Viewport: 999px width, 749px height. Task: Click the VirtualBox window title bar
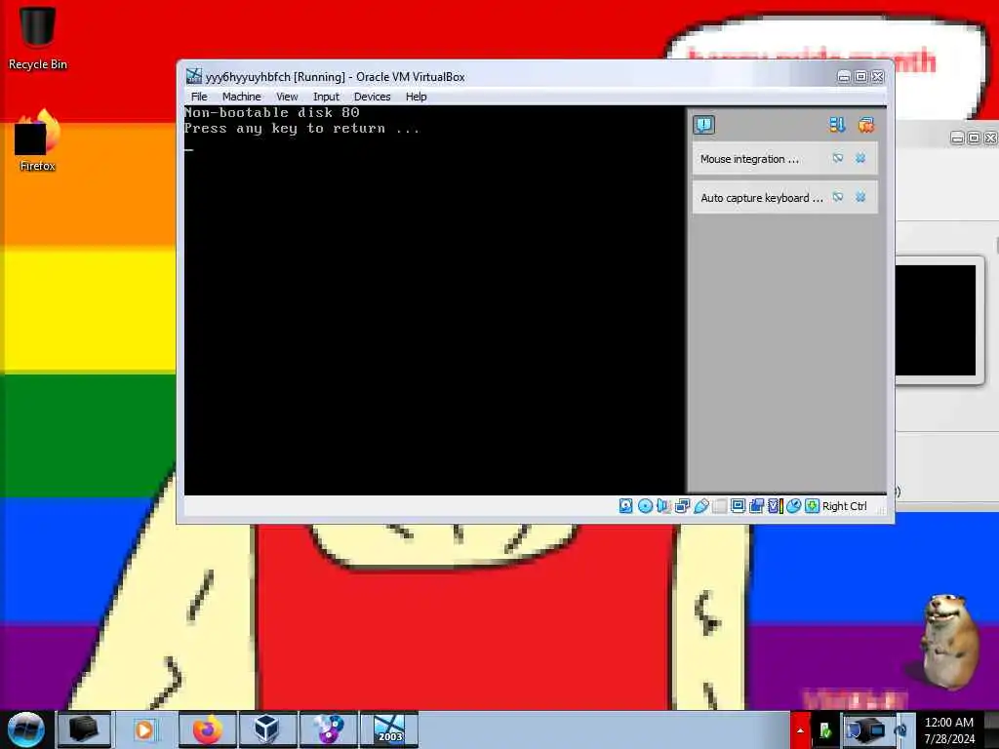pos(509,76)
